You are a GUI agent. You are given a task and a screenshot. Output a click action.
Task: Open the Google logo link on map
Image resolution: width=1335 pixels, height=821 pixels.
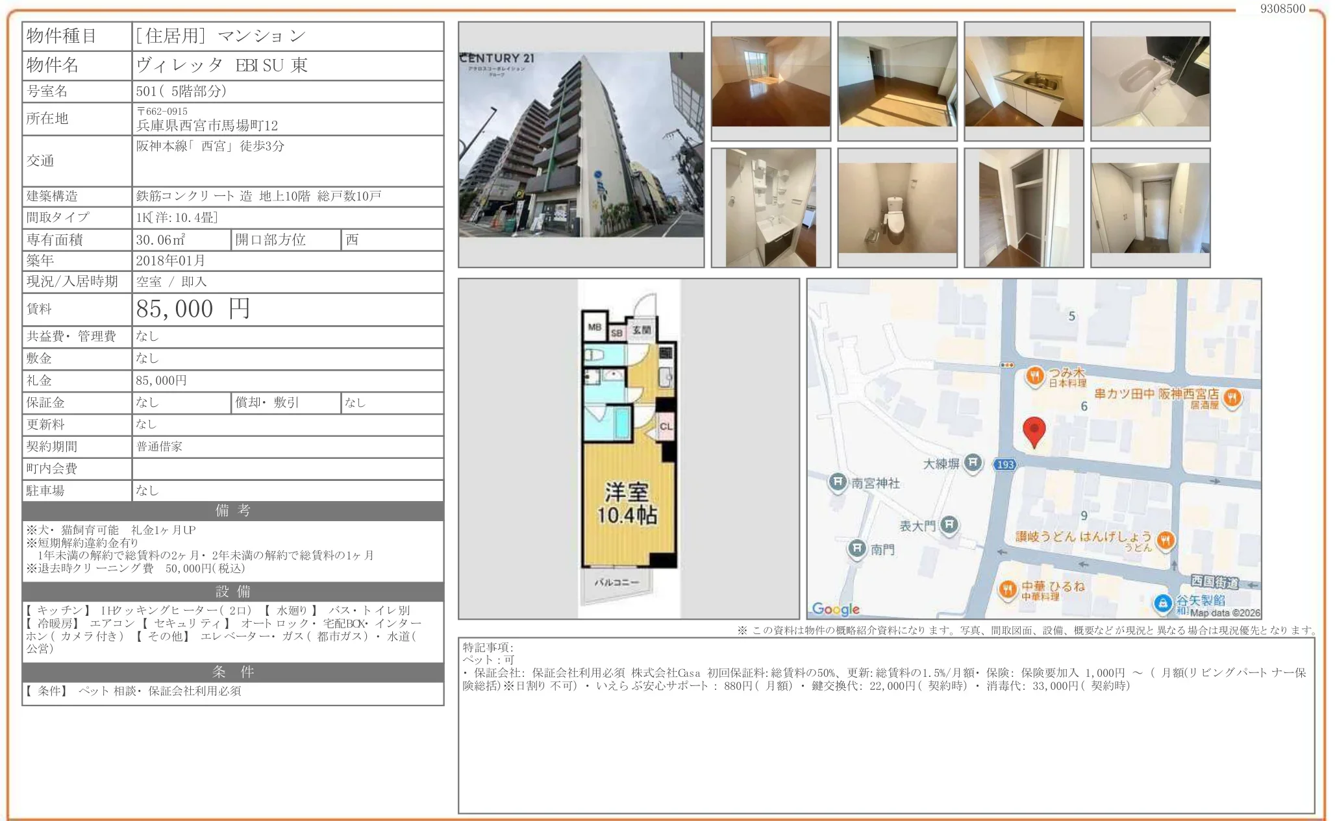pos(836,609)
